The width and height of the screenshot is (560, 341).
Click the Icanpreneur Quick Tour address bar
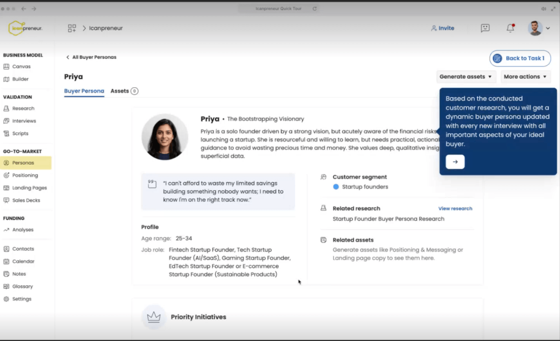point(280,9)
